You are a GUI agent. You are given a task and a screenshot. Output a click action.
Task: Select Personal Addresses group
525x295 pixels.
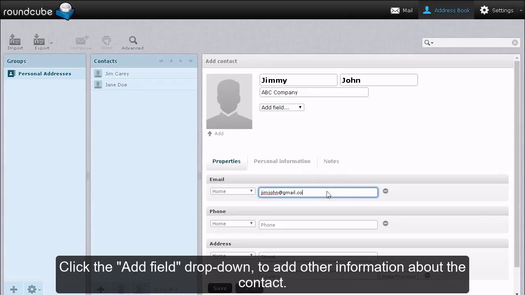45,74
